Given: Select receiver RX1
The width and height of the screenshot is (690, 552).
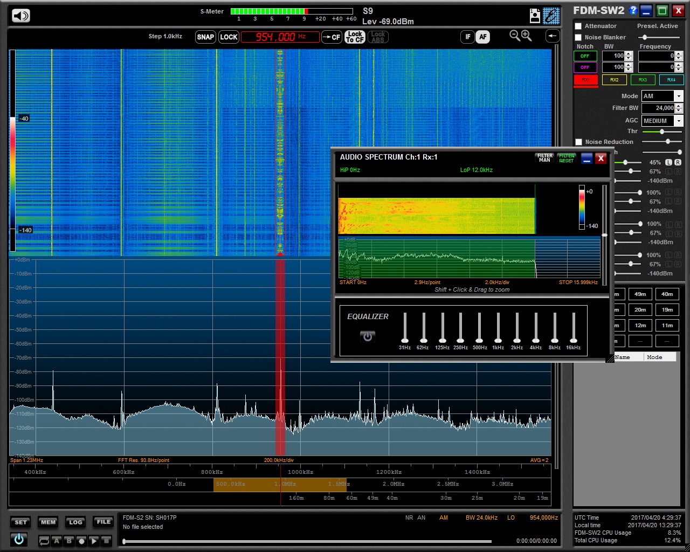Looking at the screenshot, I should (x=585, y=80).
